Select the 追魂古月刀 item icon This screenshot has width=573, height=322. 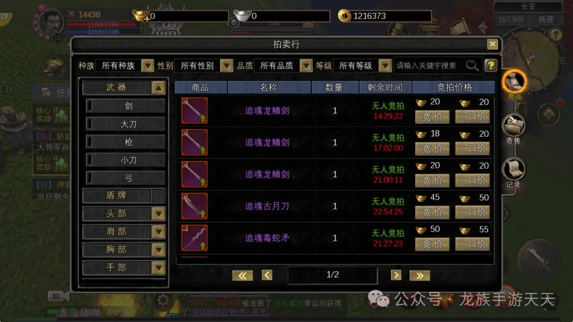point(194,206)
